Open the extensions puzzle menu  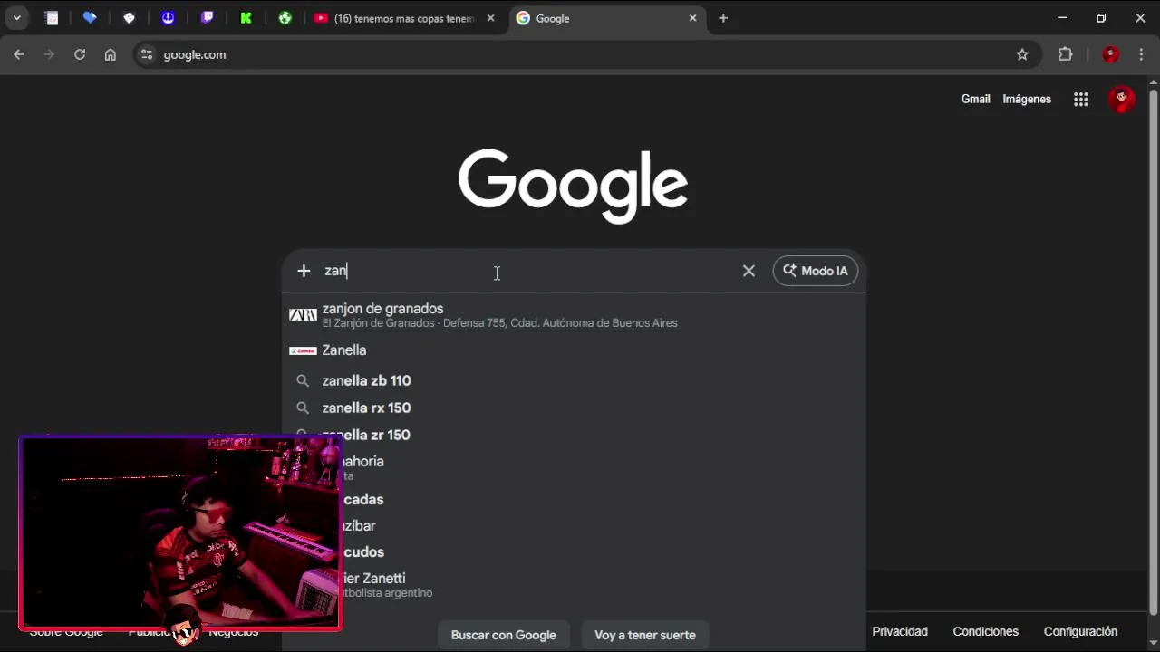(x=1065, y=54)
